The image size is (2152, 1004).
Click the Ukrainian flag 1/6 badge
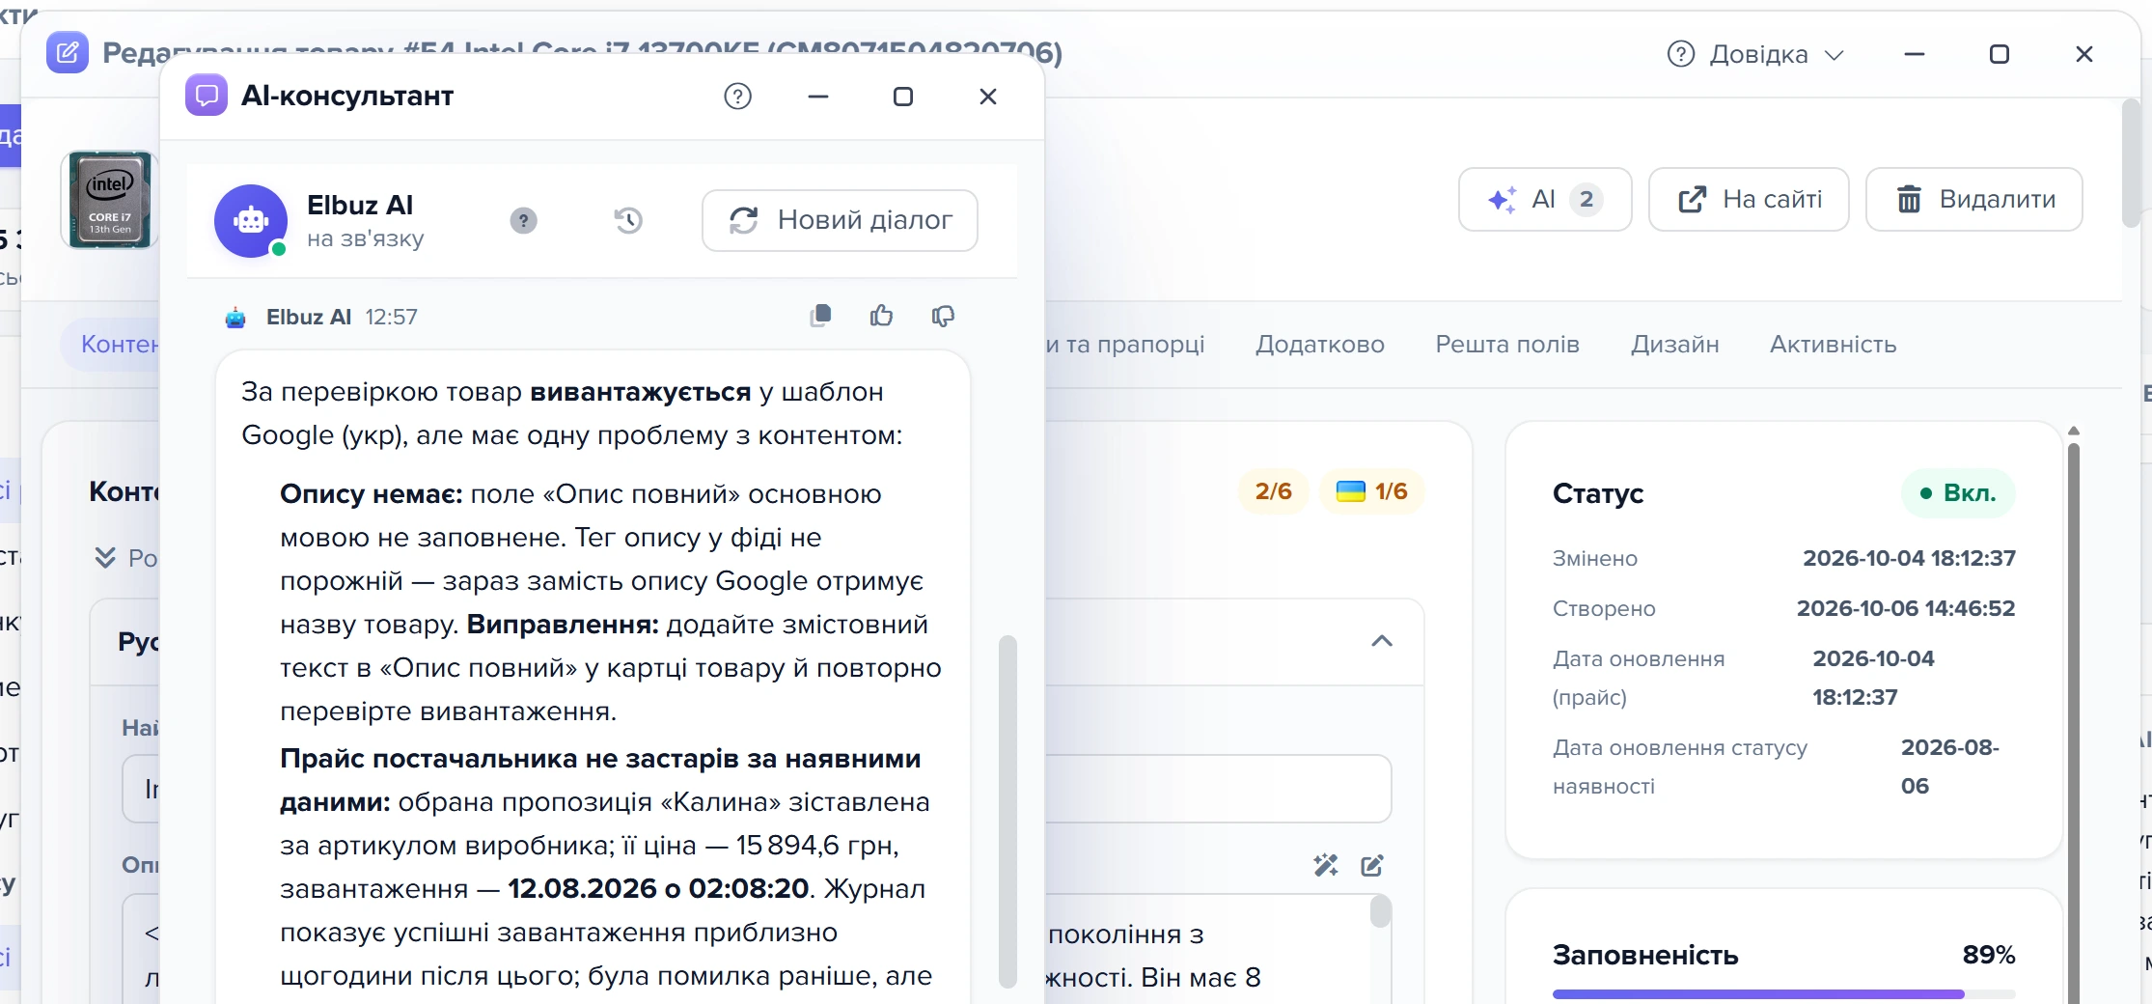(x=1371, y=491)
